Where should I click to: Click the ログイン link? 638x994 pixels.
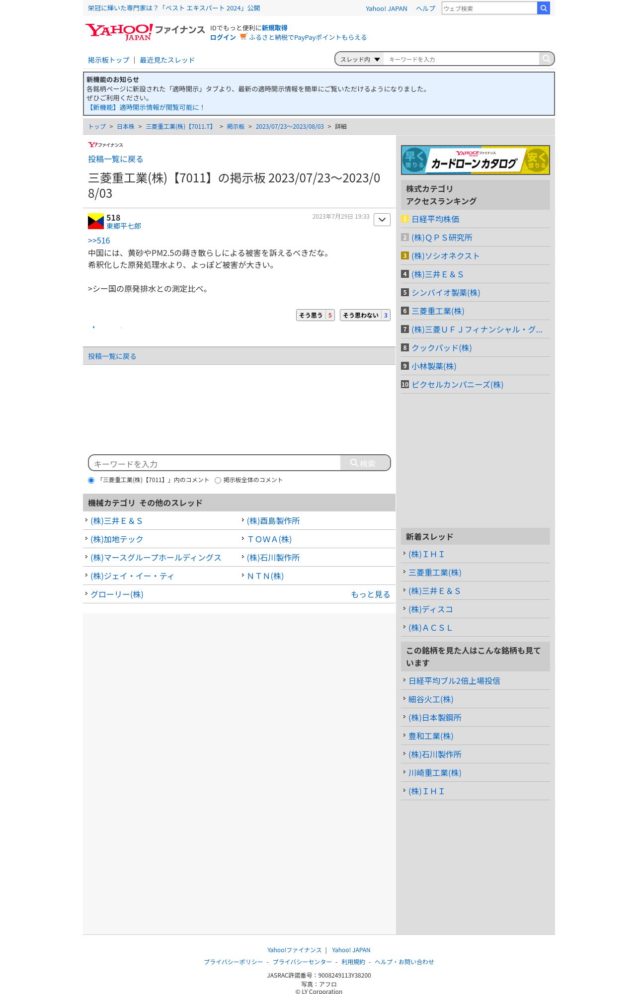click(223, 37)
